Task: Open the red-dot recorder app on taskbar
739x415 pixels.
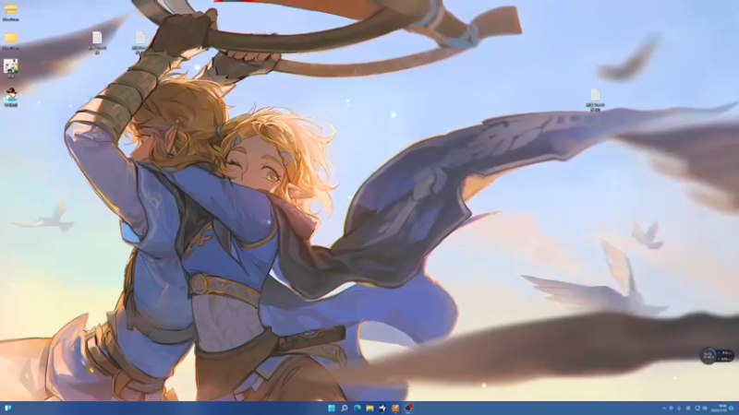Action: pos(408,408)
